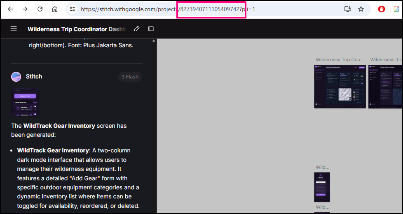Open the generated Gear Inventory thumbnail in chat

(25, 102)
